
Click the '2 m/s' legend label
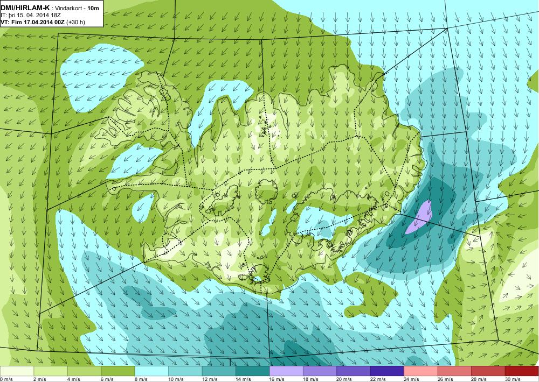(40, 379)
